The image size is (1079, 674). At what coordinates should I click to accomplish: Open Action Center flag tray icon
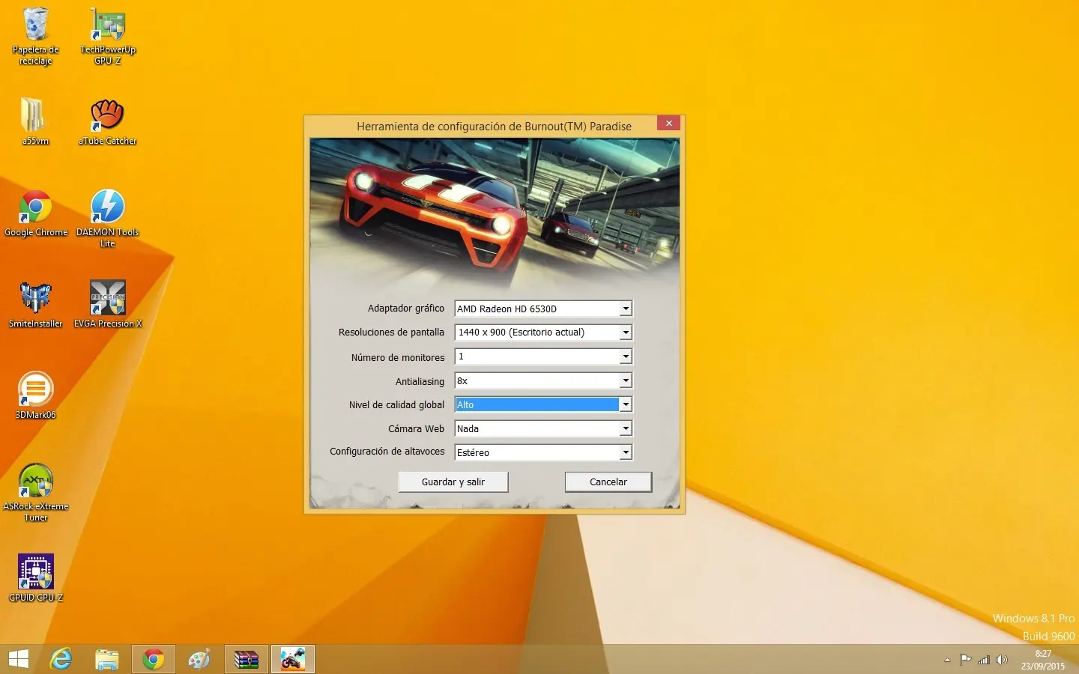966,660
